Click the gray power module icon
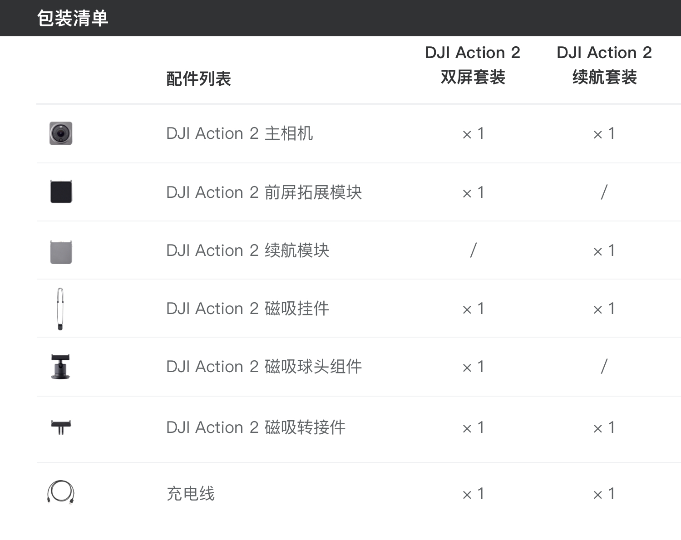Viewport: 681px width, 540px height. 61,252
